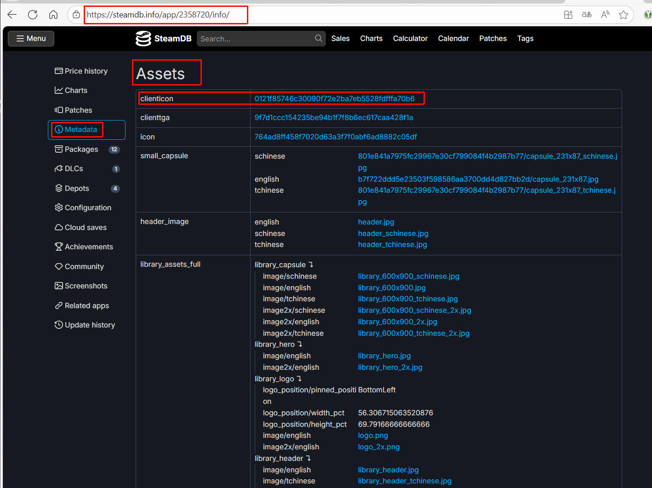This screenshot has width=652, height=488.
Task: Reload the page with the refresh icon
Action: (33, 15)
